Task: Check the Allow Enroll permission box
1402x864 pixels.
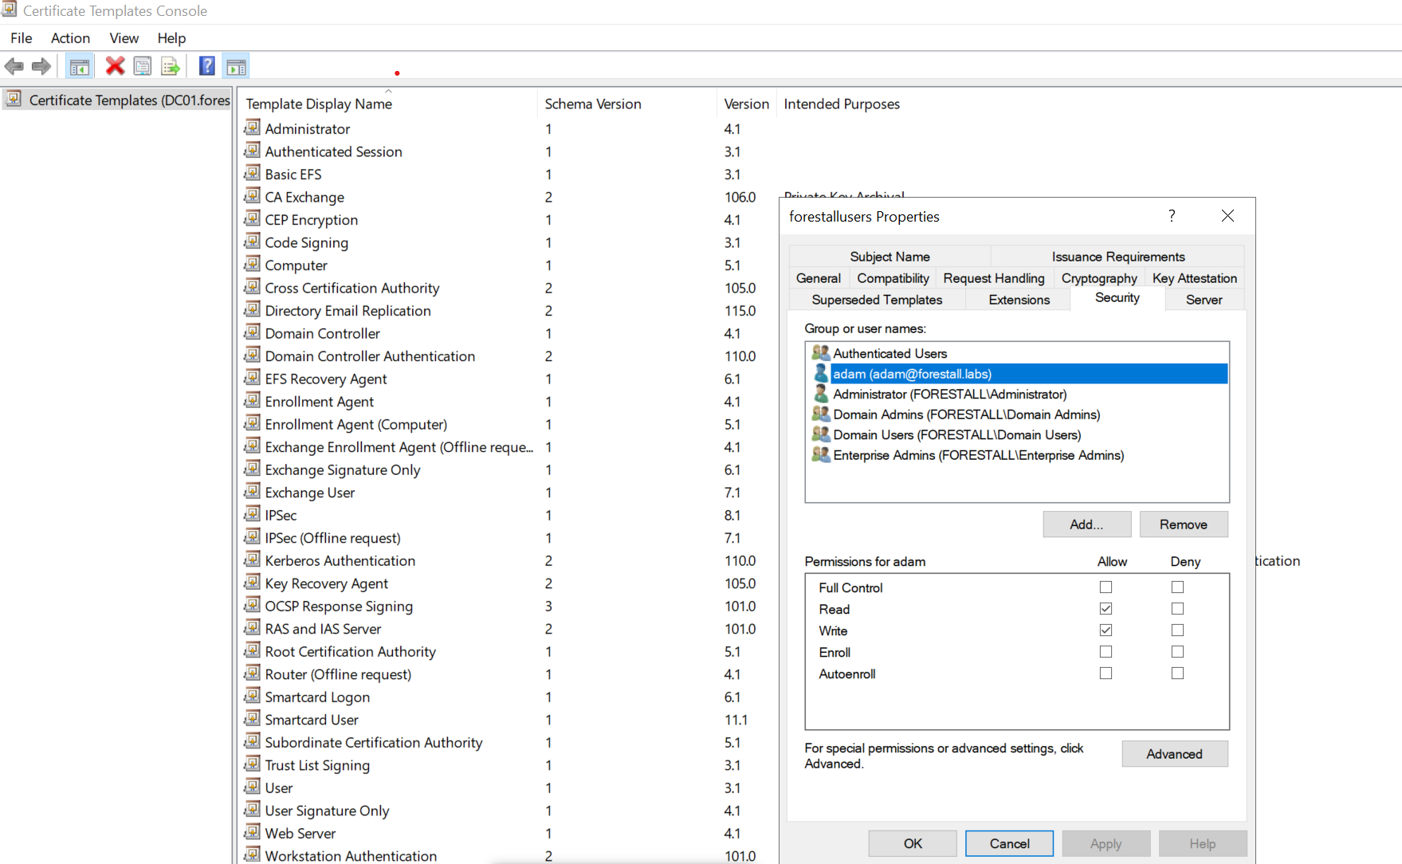Action: (x=1105, y=652)
